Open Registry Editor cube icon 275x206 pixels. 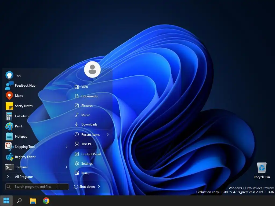(x=10, y=157)
